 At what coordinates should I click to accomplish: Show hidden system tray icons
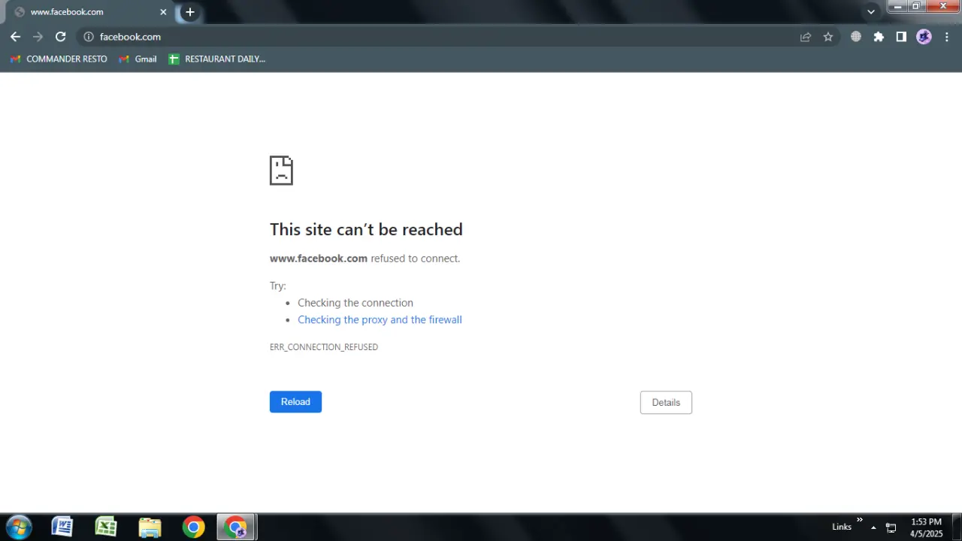pyautogui.click(x=873, y=527)
